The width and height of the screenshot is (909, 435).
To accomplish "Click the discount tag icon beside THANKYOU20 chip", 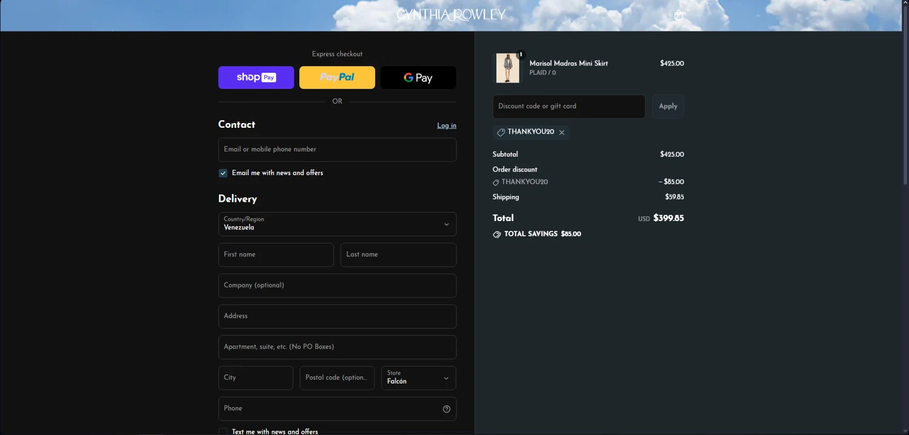I will 501,132.
